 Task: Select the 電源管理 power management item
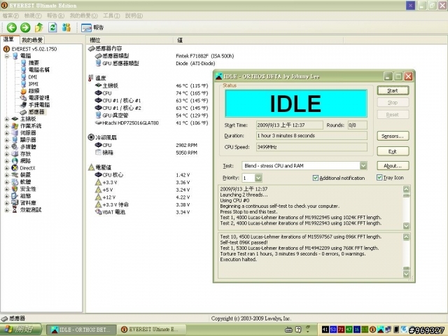(39, 98)
